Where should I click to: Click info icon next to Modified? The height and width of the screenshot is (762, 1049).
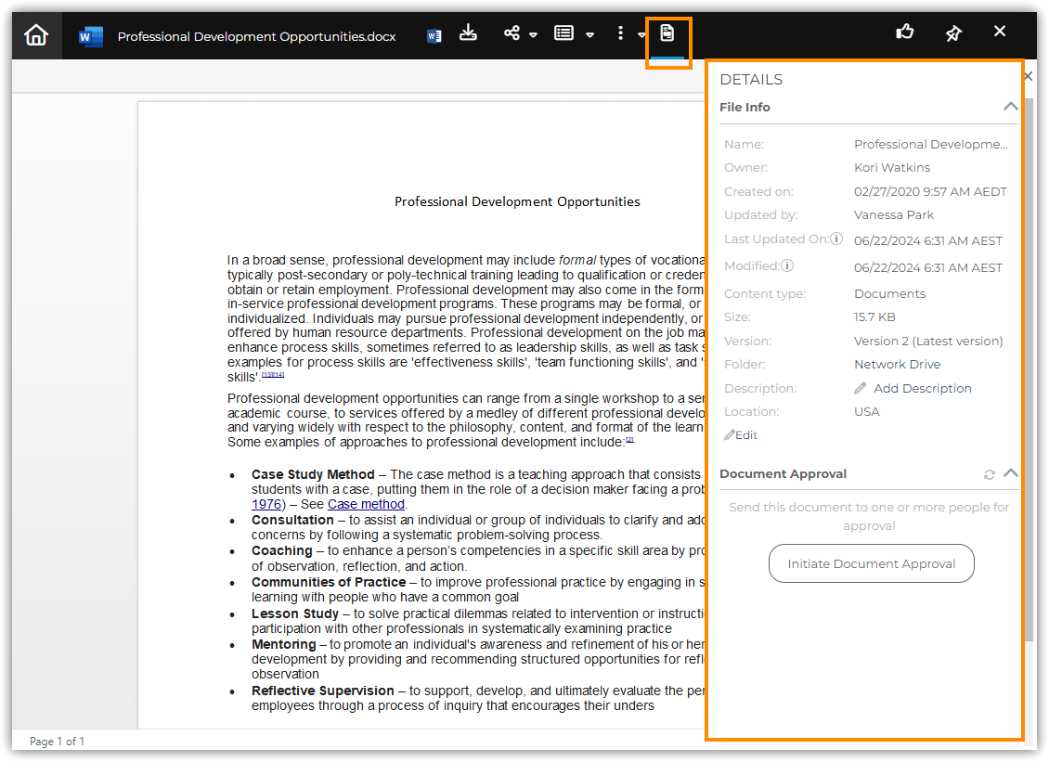tap(787, 266)
